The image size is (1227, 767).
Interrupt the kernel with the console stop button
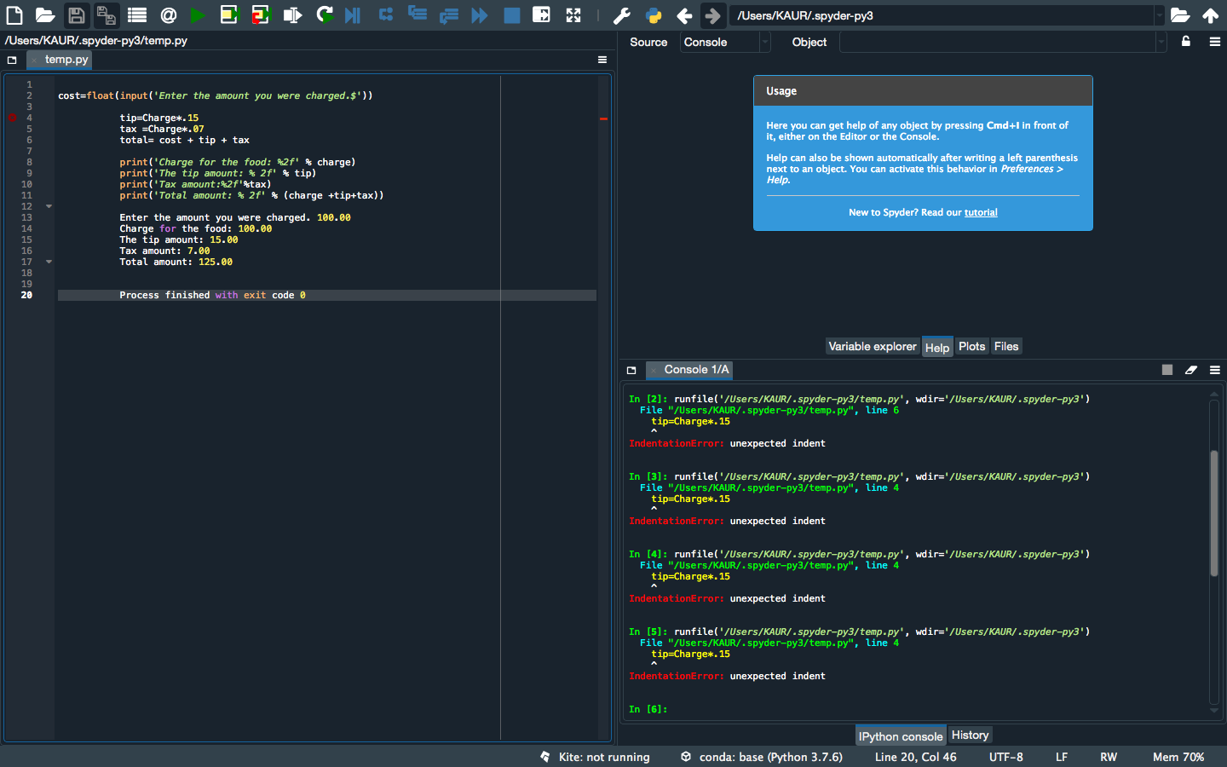click(1167, 370)
